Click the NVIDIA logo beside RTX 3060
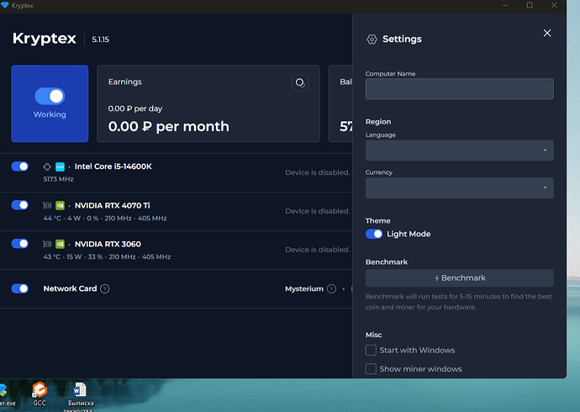Viewport: 580px width, 412px height. pos(61,244)
